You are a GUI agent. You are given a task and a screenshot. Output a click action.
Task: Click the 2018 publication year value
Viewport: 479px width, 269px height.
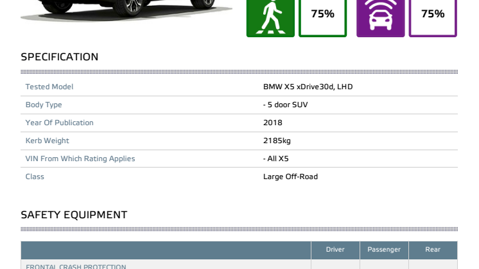273,123
